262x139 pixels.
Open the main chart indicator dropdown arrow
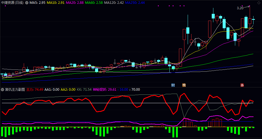27,2
